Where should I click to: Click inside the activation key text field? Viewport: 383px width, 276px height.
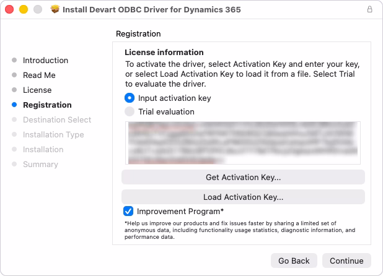tap(243, 143)
